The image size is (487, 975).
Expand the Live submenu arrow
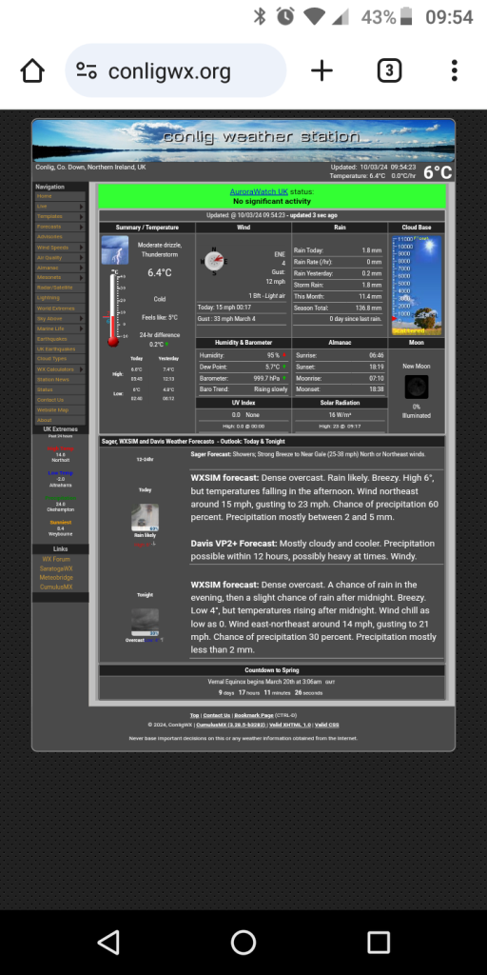81,207
